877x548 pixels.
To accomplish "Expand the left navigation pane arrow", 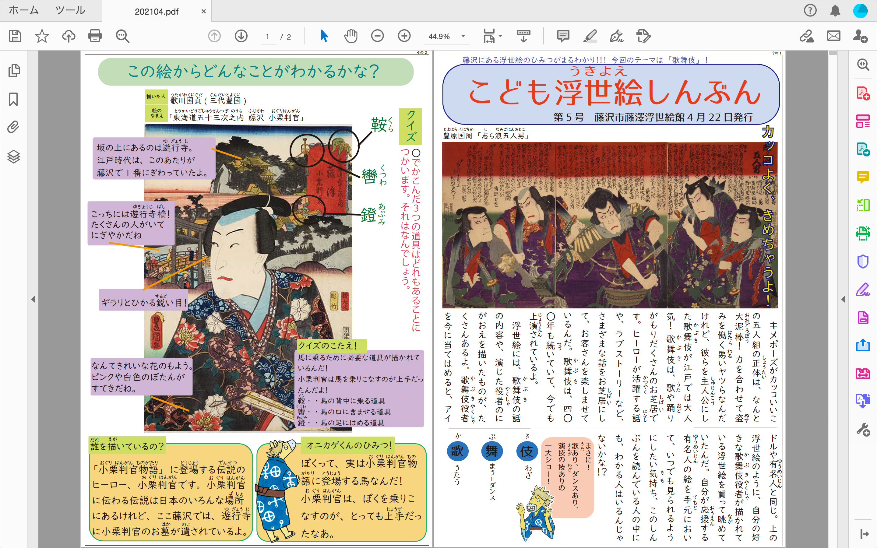I will 33,299.
